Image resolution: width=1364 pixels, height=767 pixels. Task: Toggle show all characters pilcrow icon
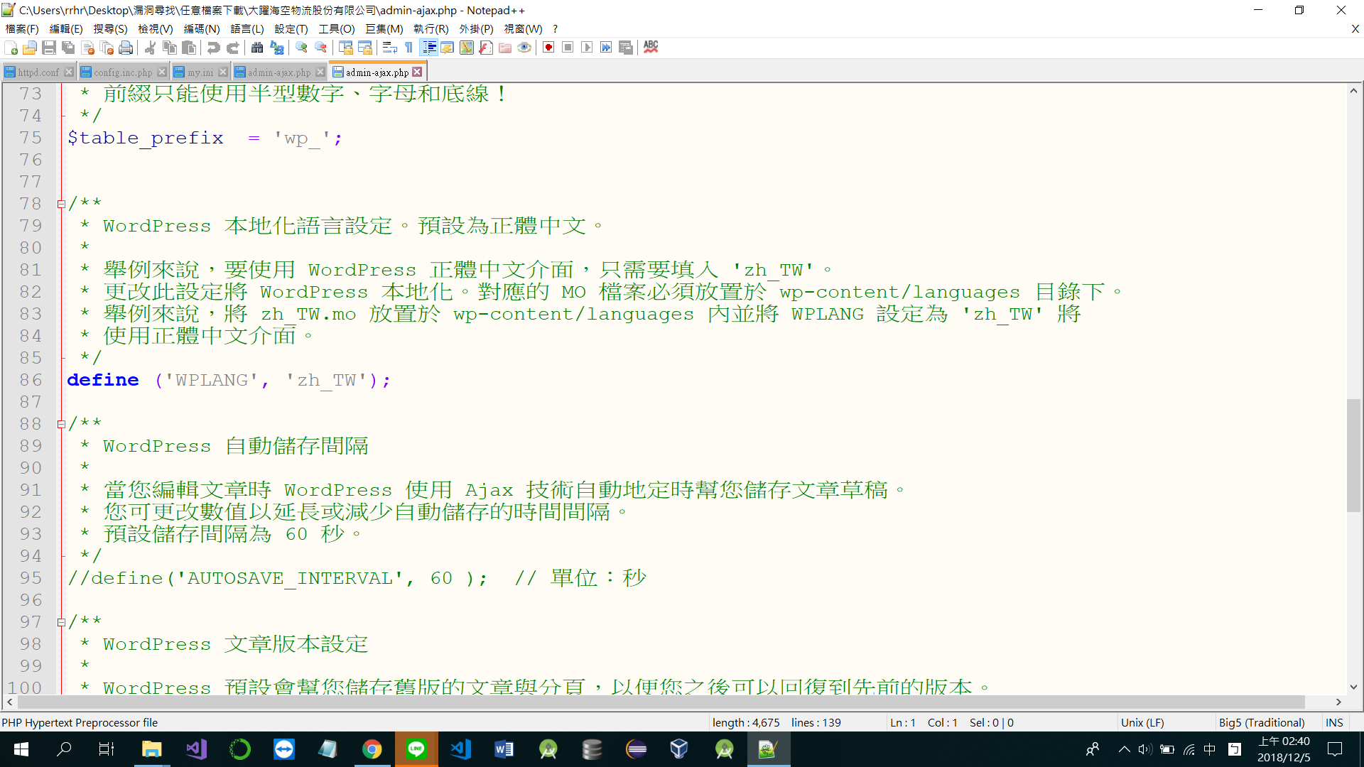(x=409, y=48)
